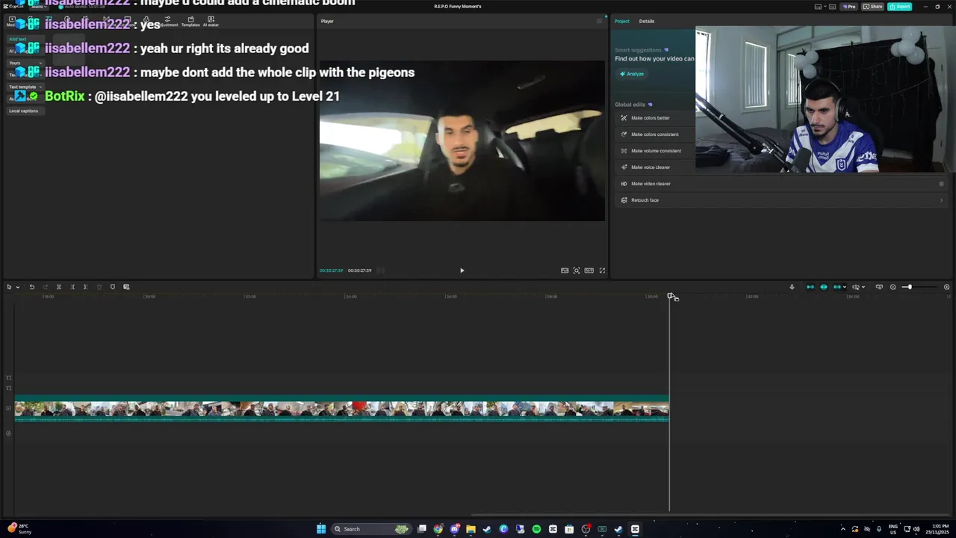Click the Export button
The width and height of the screenshot is (956, 538).
click(x=899, y=7)
